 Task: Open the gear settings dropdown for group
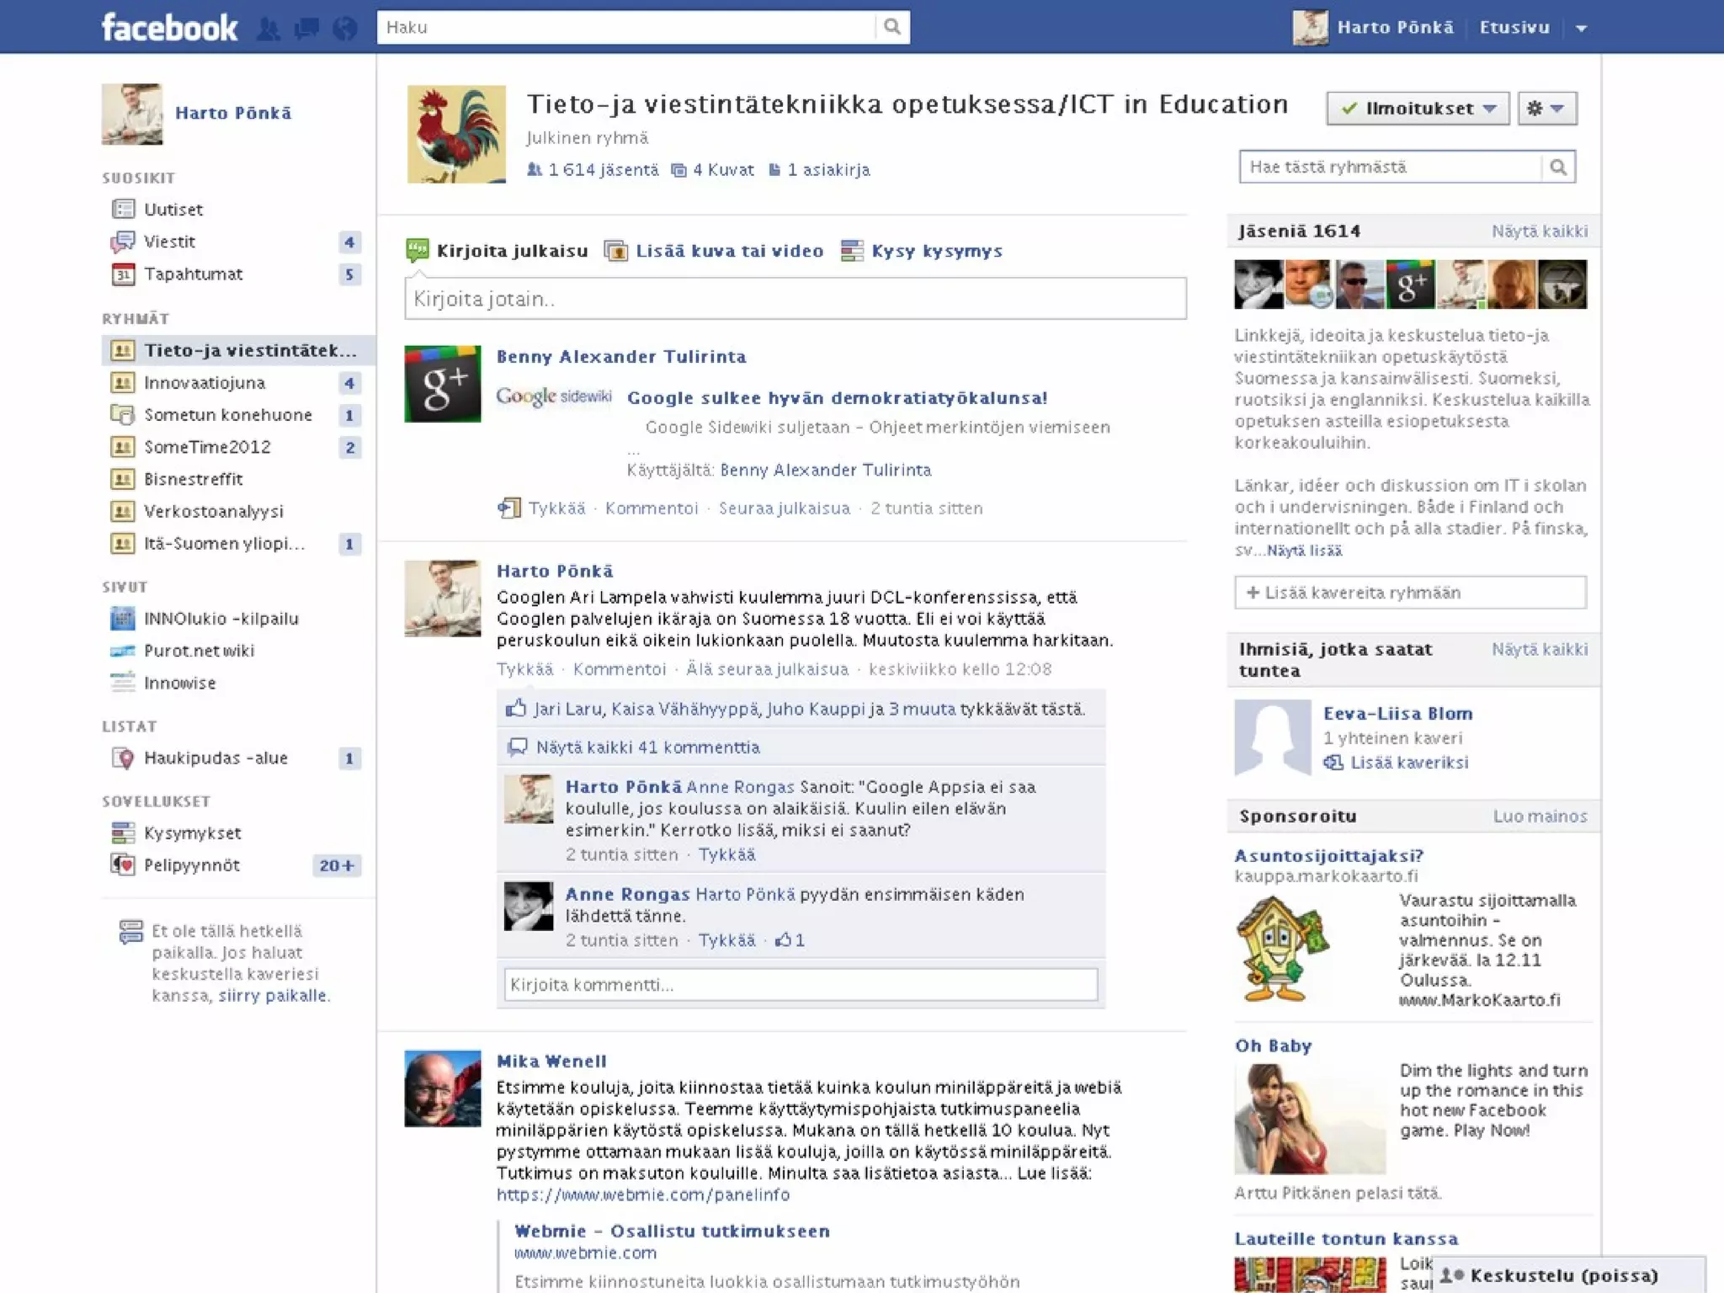click(x=1546, y=109)
